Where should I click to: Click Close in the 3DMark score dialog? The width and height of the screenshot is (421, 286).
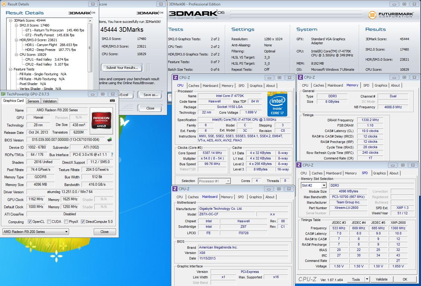click(x=150, y=108)
